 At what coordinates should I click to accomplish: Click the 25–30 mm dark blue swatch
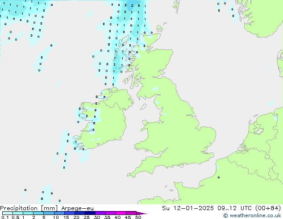(90, 213)
